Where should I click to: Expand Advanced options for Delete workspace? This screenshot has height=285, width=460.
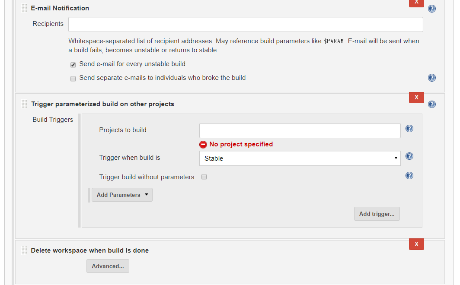coord(108,266)
